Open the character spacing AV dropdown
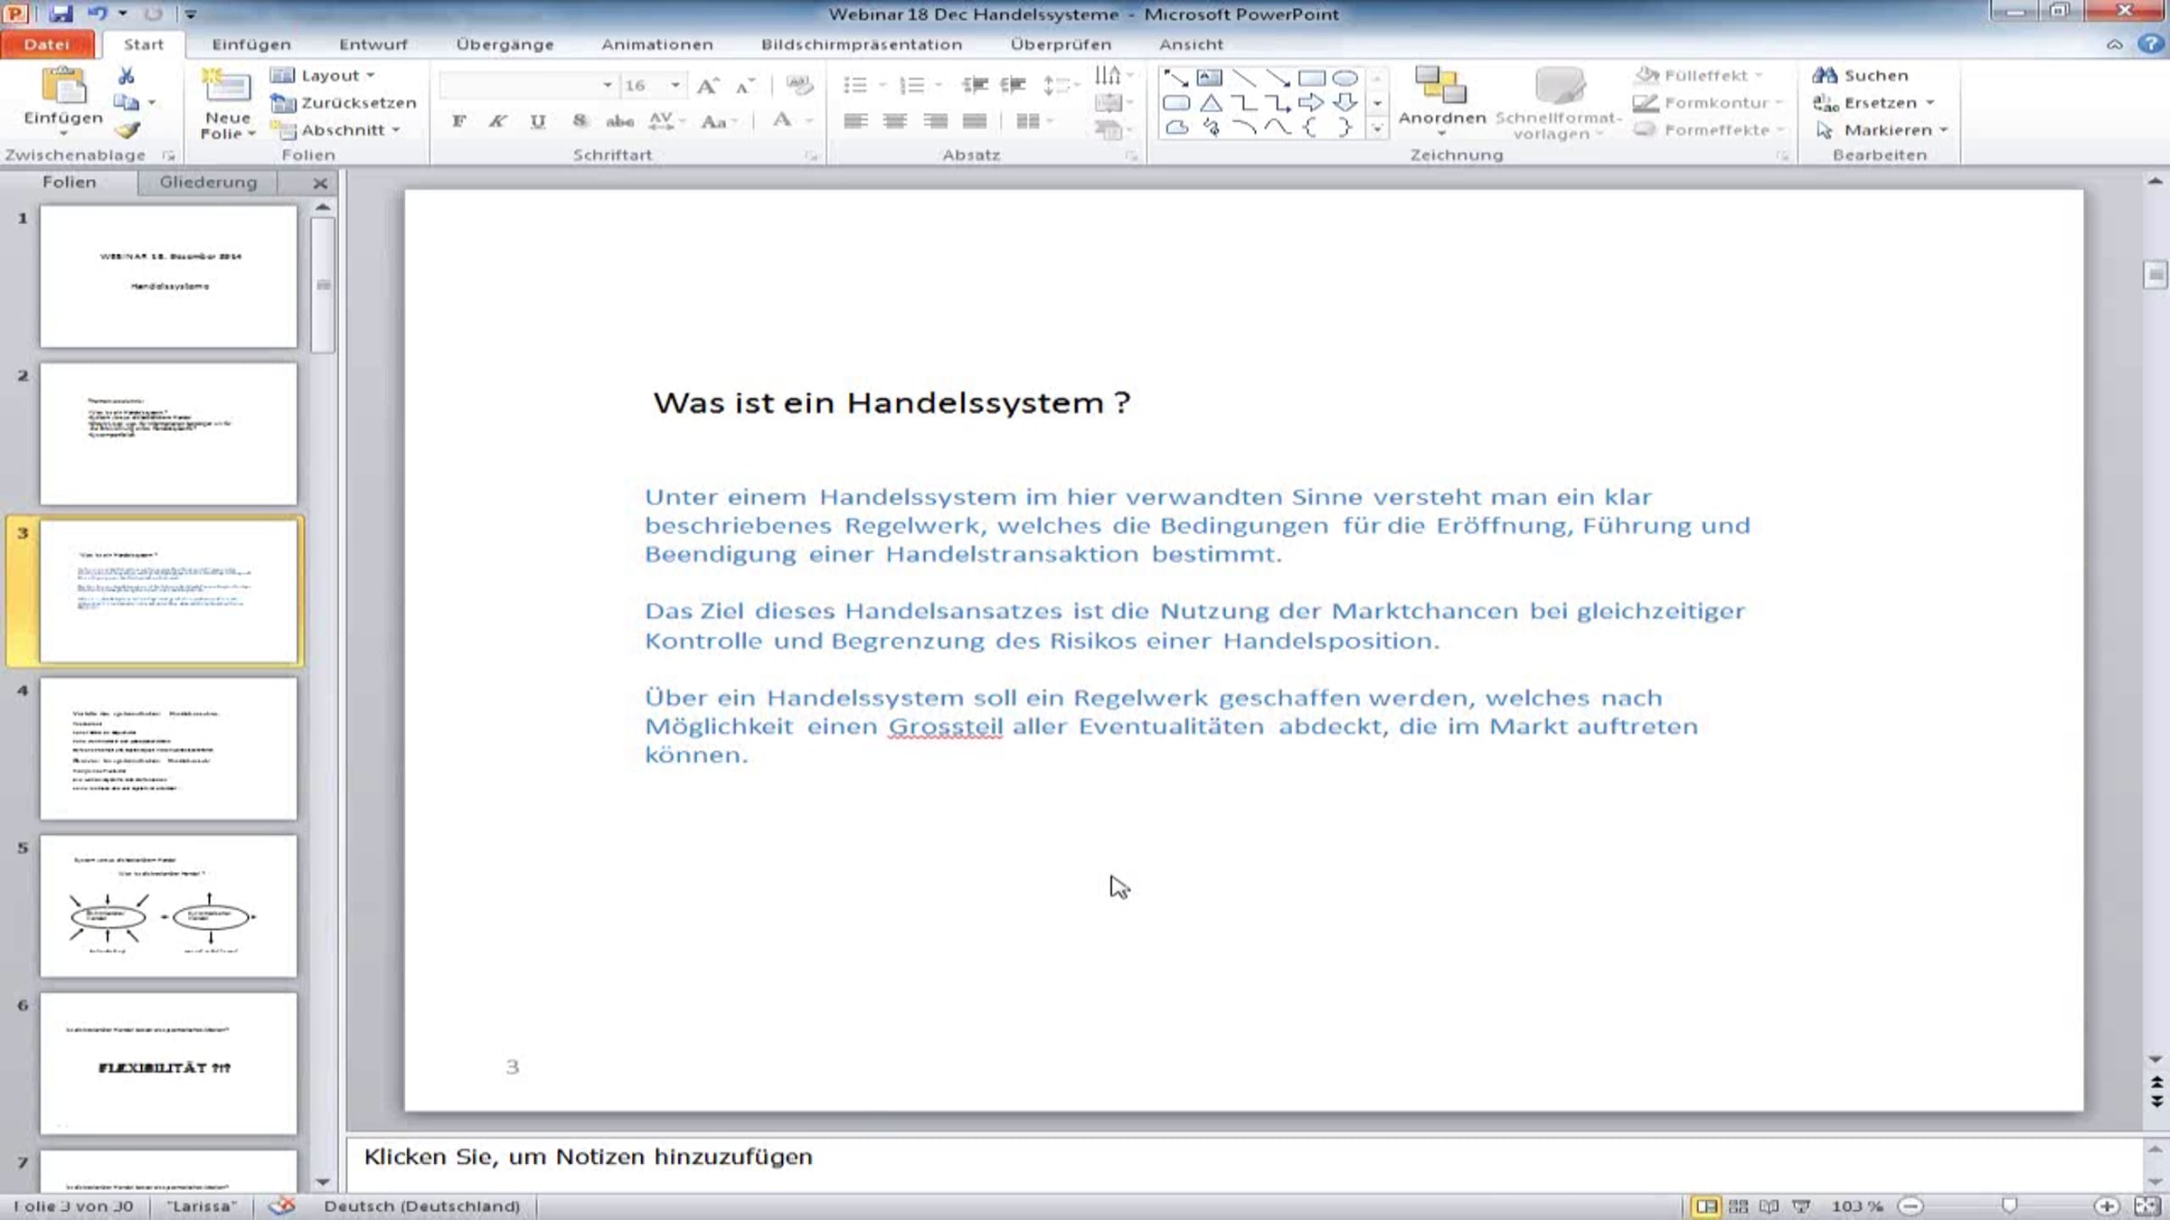The width and height of the screenshot is (2170, 1220). click(x=666, y=121)
